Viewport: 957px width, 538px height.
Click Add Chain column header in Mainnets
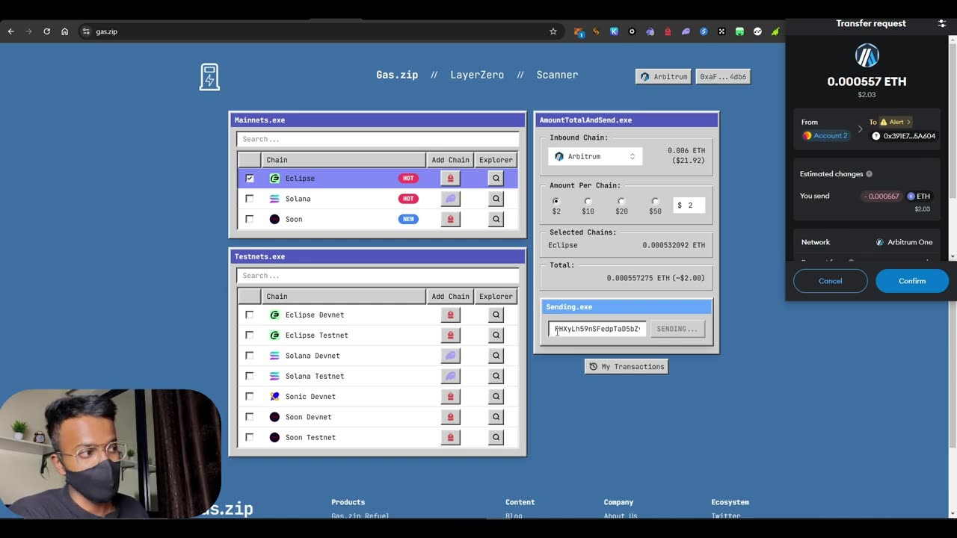(450, 160)
